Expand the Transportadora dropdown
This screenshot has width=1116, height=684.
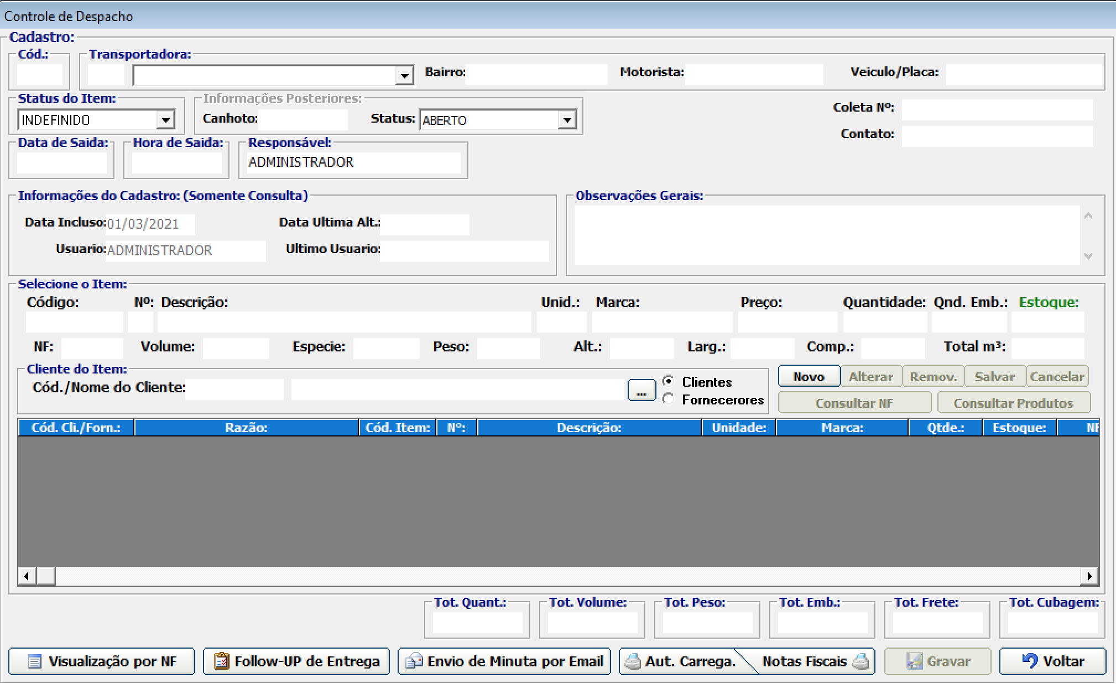click(x=405, y=76)
